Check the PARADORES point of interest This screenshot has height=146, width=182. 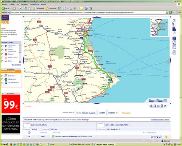tap(2, 79)
